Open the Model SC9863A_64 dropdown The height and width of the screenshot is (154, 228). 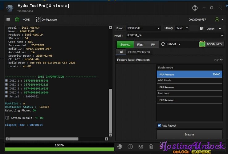(x=222, y=35)
